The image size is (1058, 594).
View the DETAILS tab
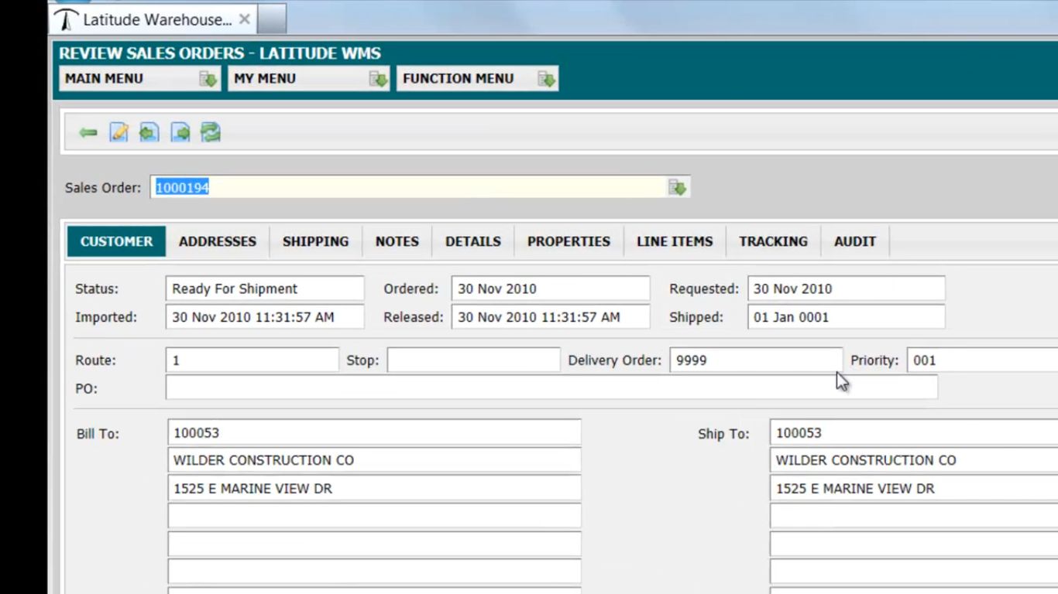(473, 241)
